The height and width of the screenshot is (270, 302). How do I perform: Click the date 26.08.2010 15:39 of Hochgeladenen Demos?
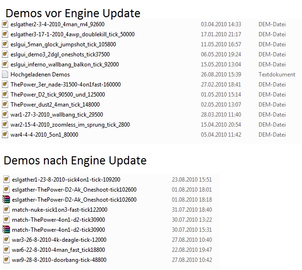[221, 75]
